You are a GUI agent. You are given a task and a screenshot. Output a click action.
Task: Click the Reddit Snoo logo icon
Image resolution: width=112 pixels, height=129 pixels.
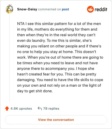[x=90, y=9]
